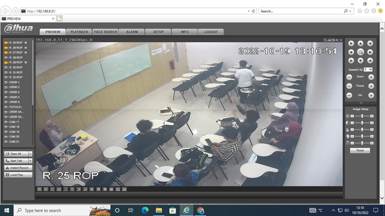Open stream type M menu for R. 29 ROP
Screen dimensions: 385x216
[26, 62]
